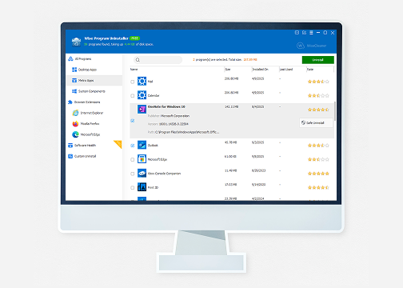Image resolution: width=403 pixels, height=288 pixels.
Task: Click the Paint 3D app icon
Action: pyautogui.click(x=142, y=187)
